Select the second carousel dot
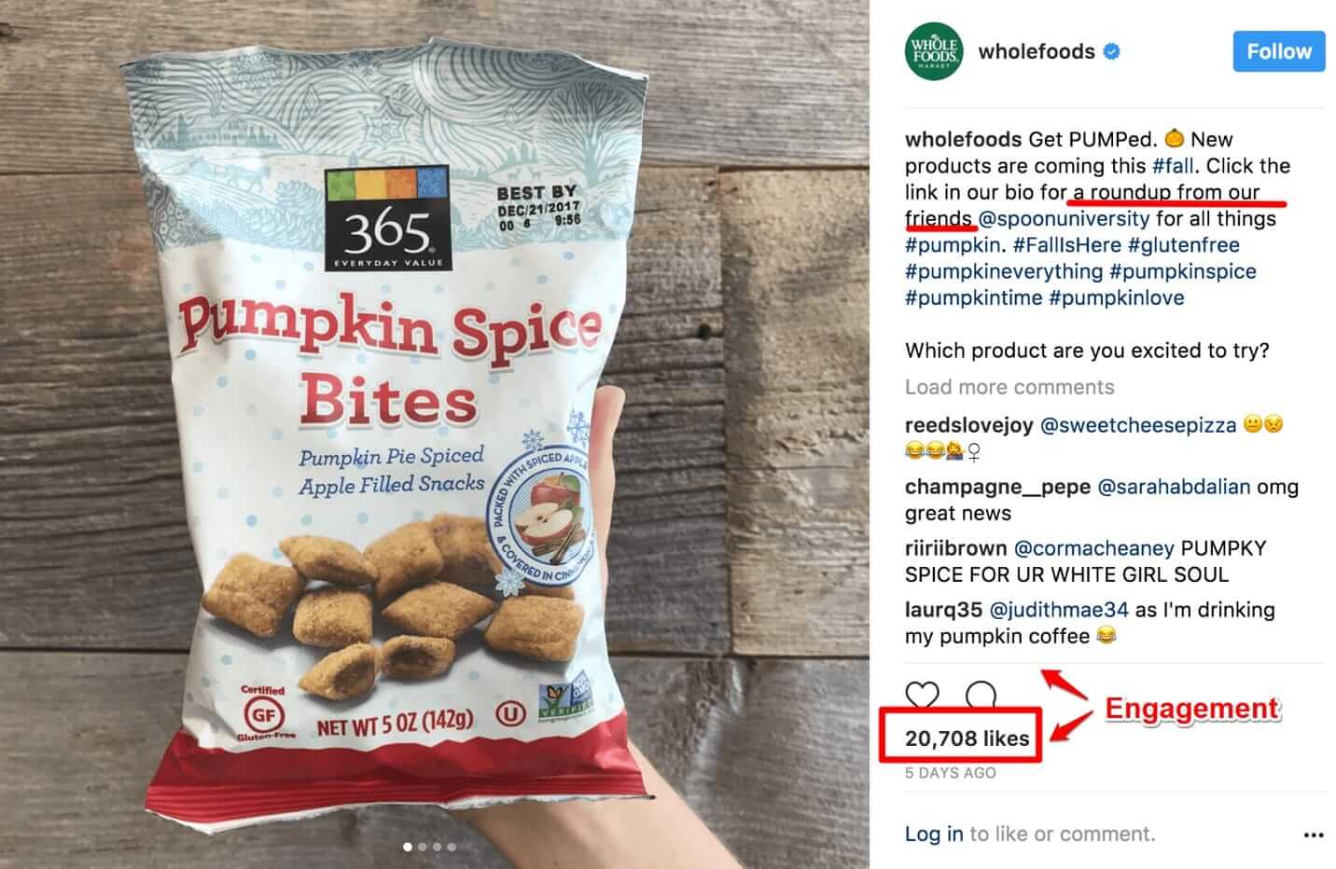 tap(422, 847)
